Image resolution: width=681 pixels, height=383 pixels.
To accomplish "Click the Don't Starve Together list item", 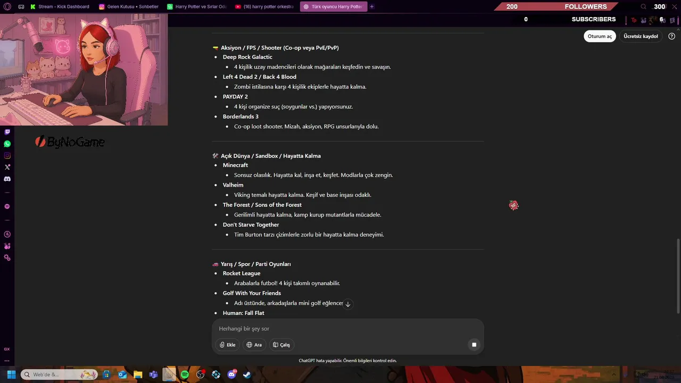I will 251,224.
